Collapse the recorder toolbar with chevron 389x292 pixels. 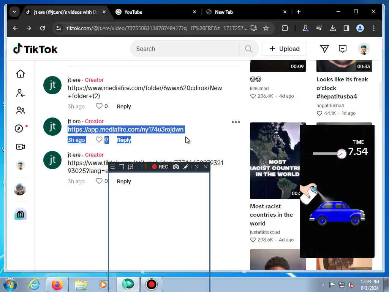(196, 167)
